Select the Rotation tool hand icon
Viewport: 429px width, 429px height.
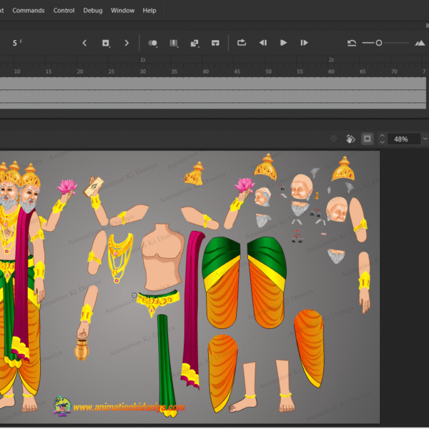tap(350, 139)
